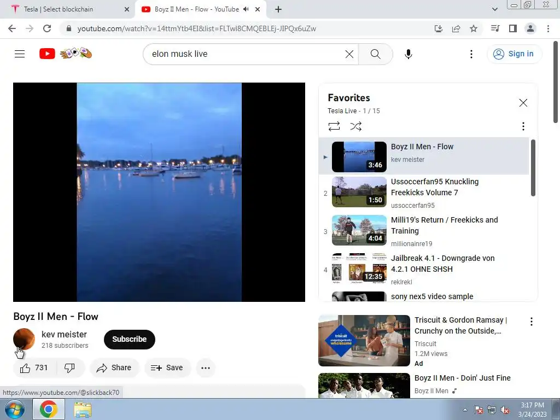This screenshot has height=420, width=560.
Task: Clear the search box text
Action: [349, 54]
